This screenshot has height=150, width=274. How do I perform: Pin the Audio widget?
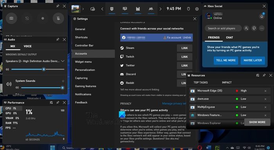[58, 39]
